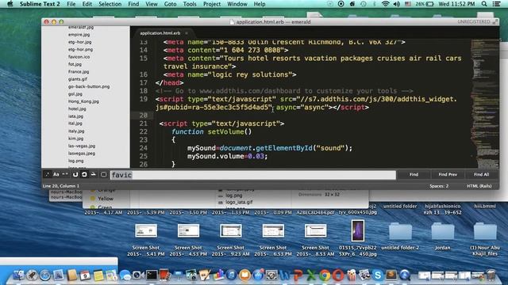Viewport: 508px width, 285px height.
Task: Open Spotlight search magnifier icon
Action: coord(484,4)
